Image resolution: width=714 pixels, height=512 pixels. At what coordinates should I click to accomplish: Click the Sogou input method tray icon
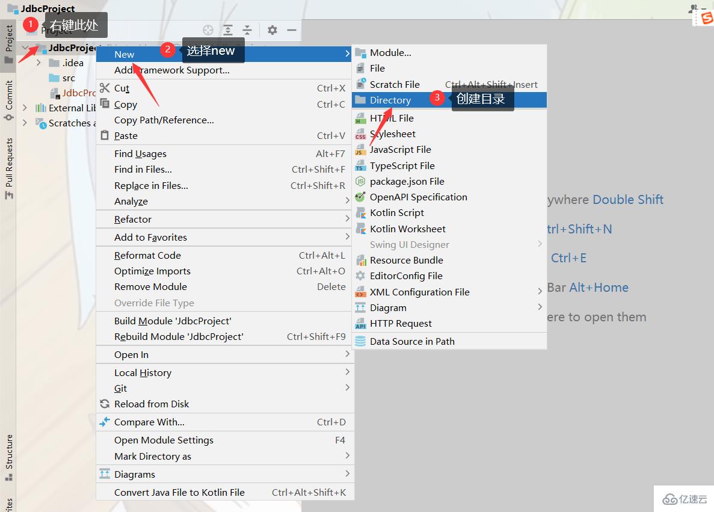pyautogui.click(x=707, y=18)
